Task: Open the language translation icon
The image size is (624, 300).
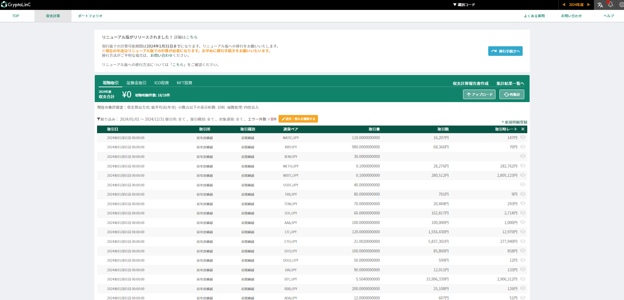Action: click(600, 5)
